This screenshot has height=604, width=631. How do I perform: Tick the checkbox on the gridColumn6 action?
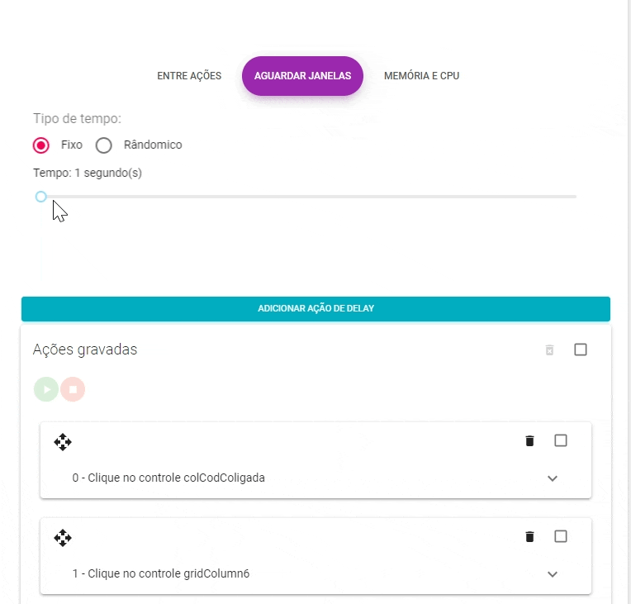[561, 537]
